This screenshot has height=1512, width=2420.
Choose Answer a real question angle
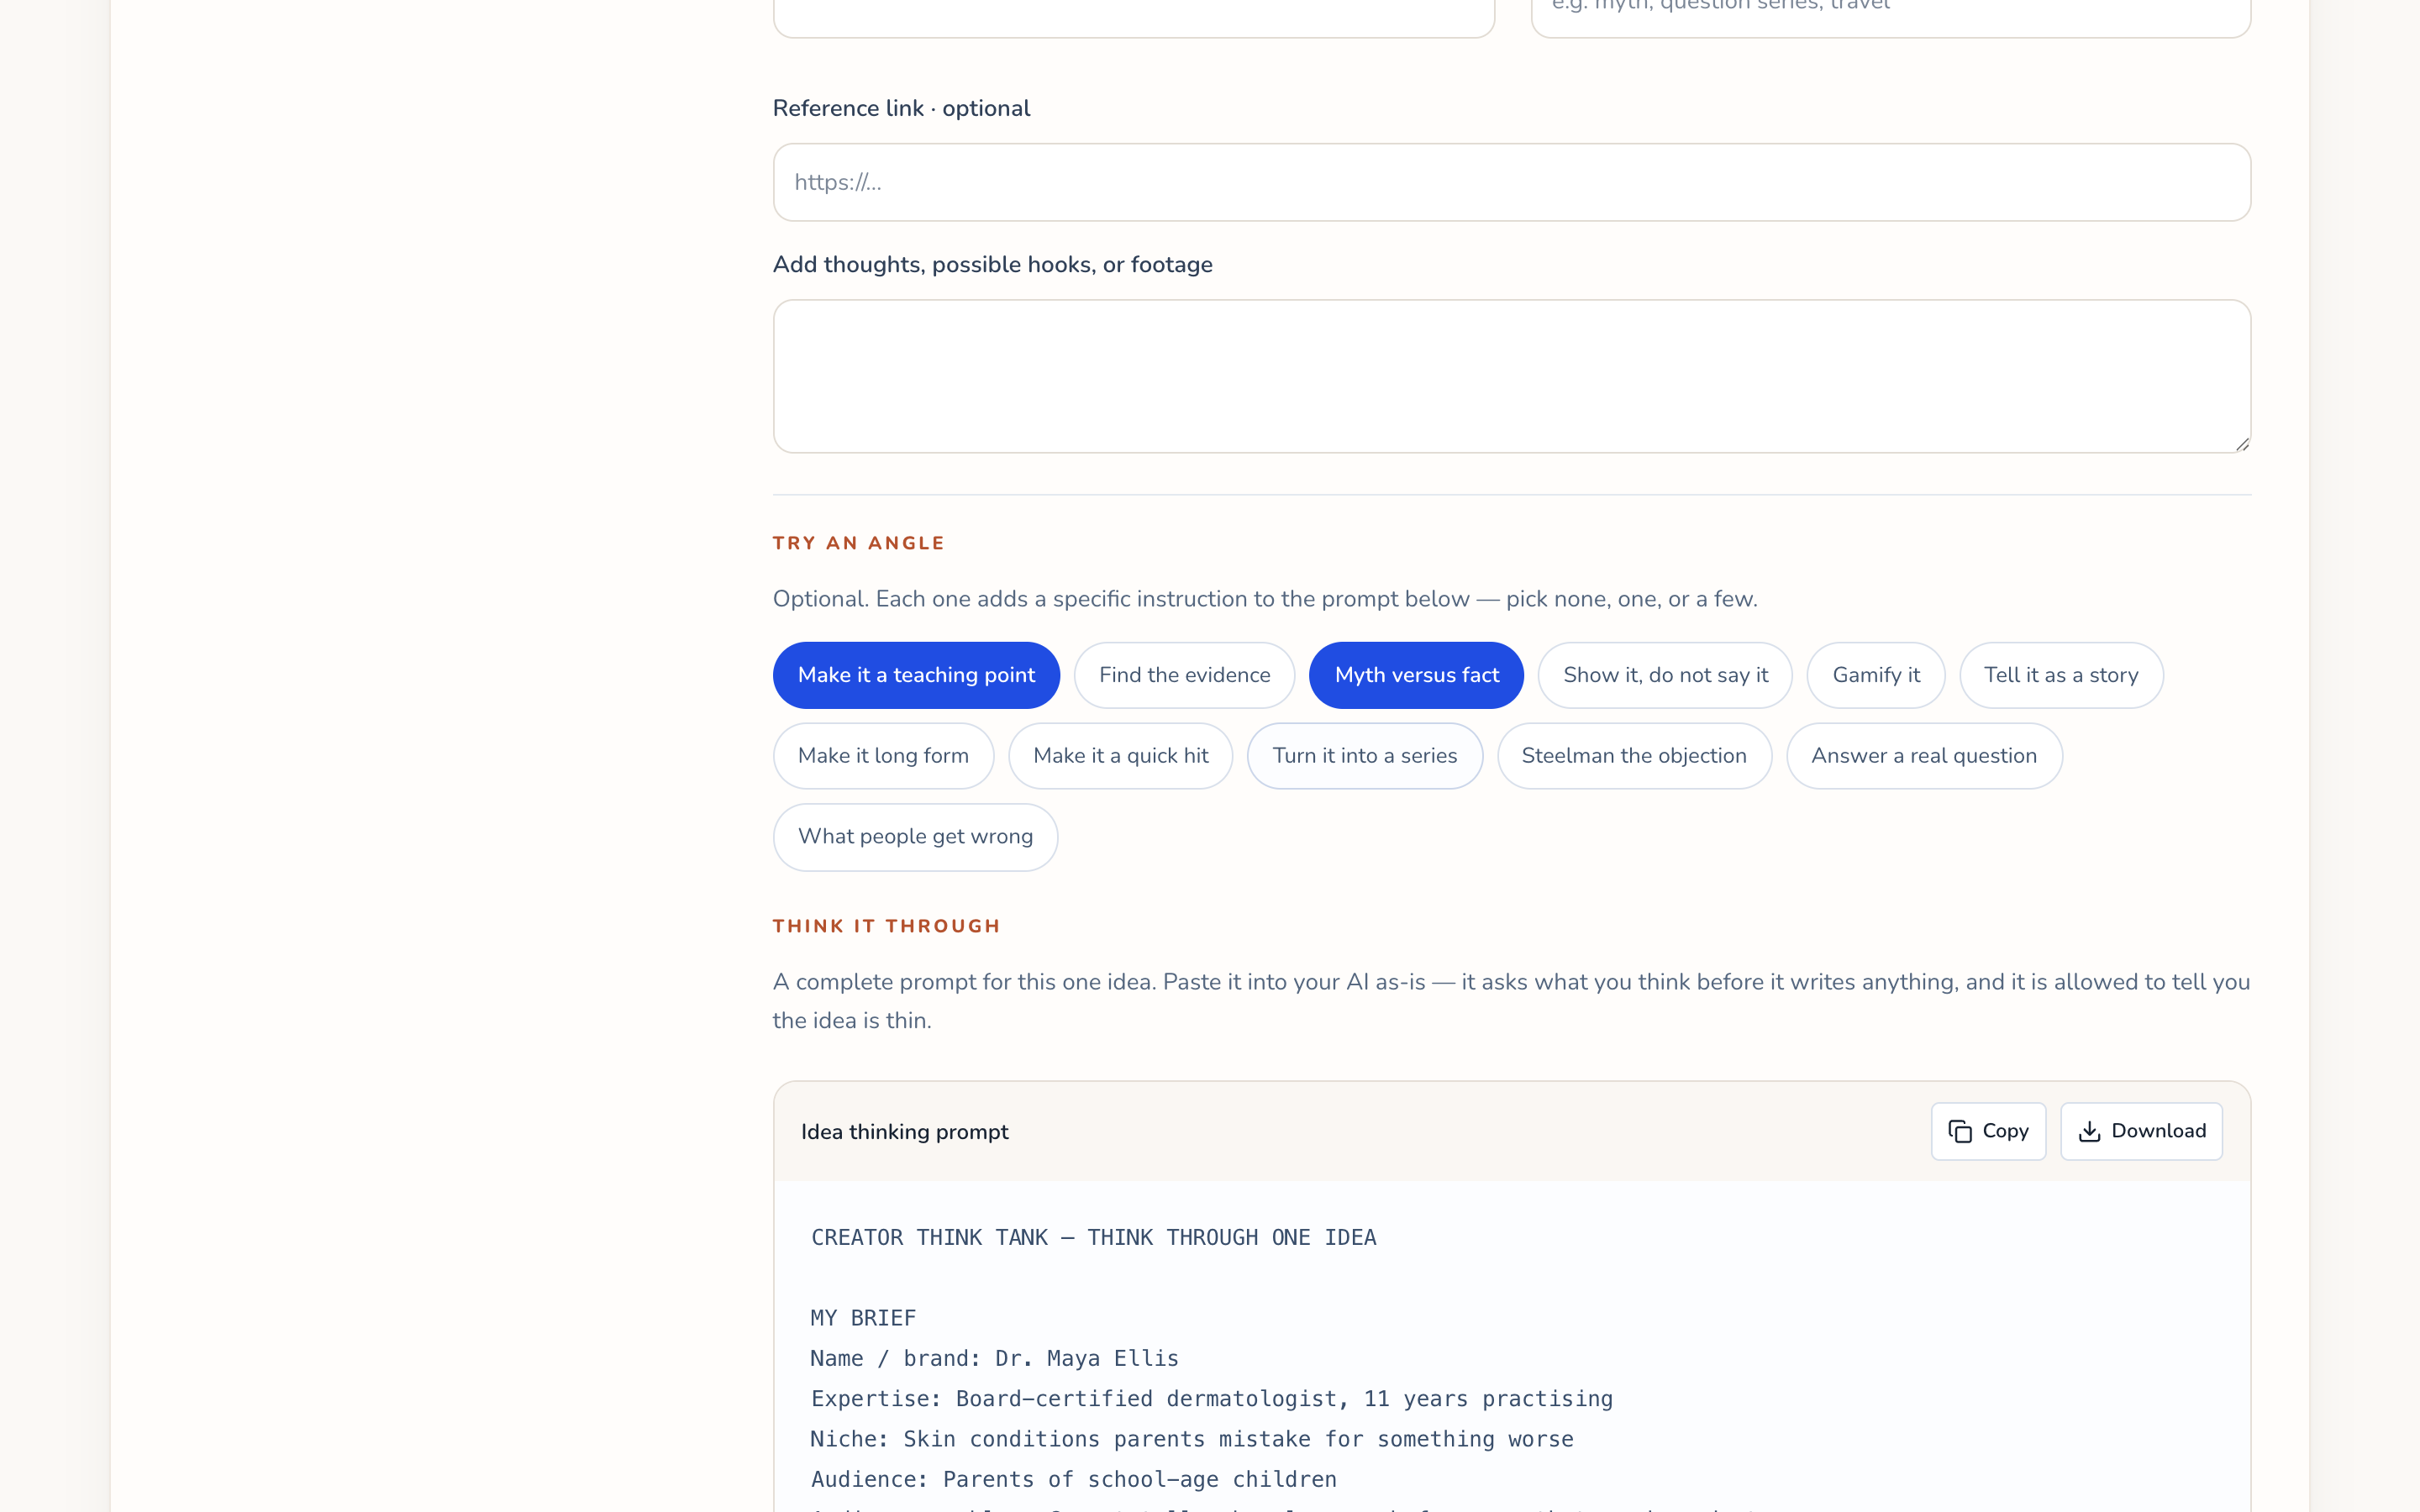coord(1924,756)
